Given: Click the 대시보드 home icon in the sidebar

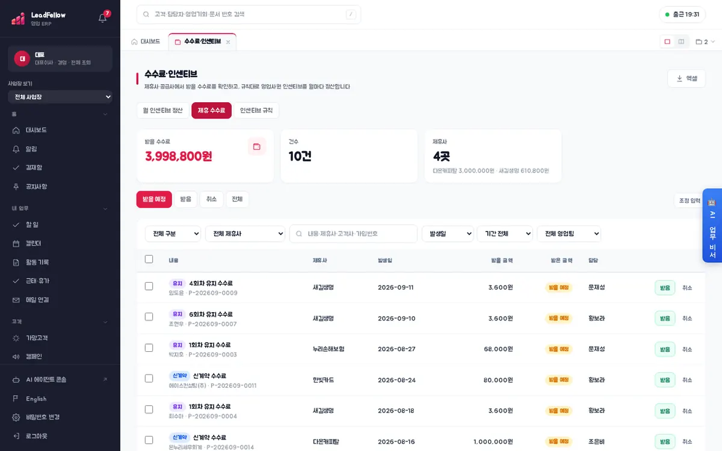Looking at the screenshot, I should (16, 130).
